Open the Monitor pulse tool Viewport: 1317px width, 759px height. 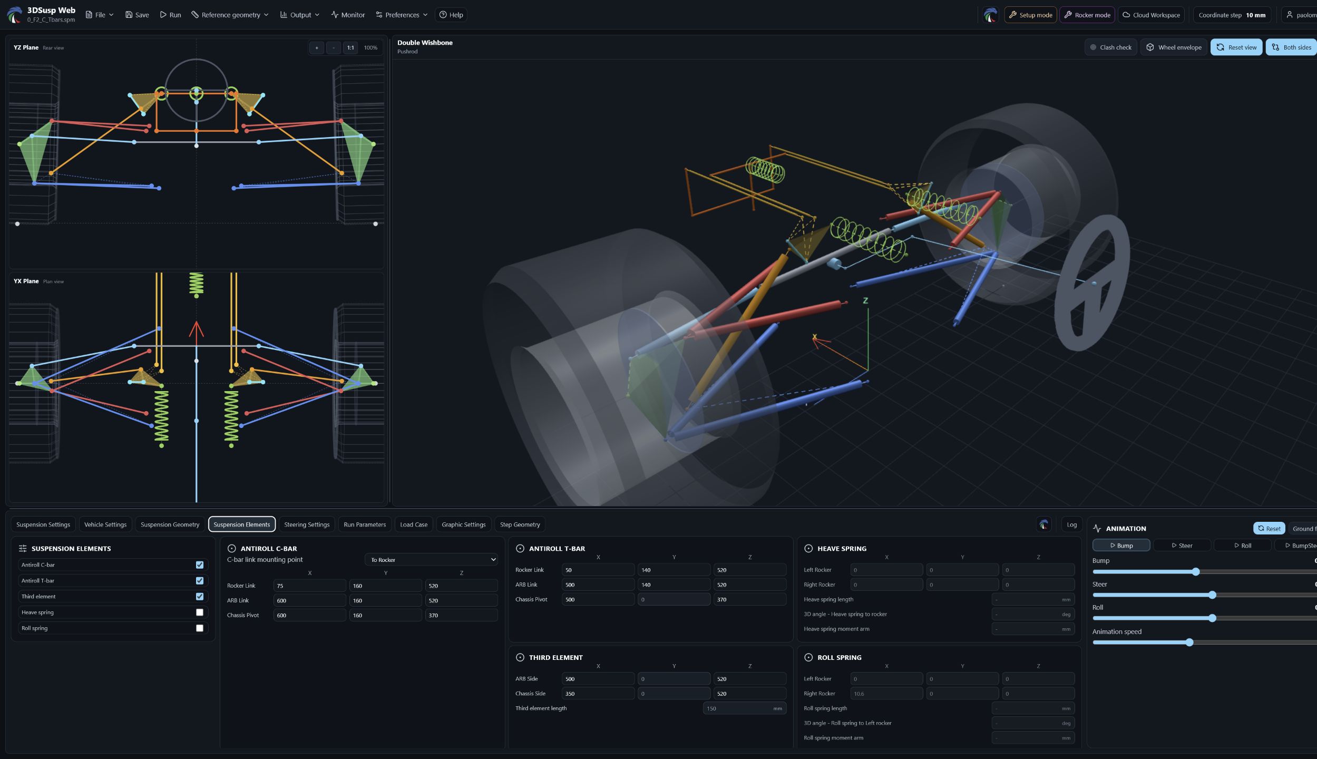[348, 15]
